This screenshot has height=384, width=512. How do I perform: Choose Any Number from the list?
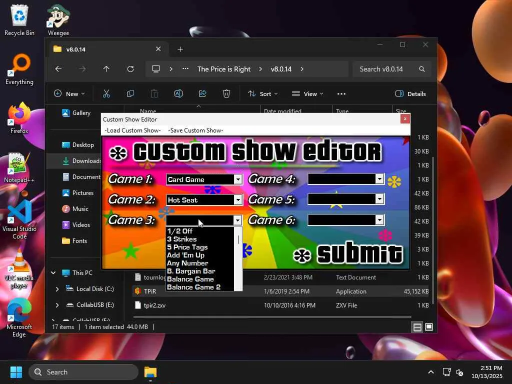tap(200, 263)
